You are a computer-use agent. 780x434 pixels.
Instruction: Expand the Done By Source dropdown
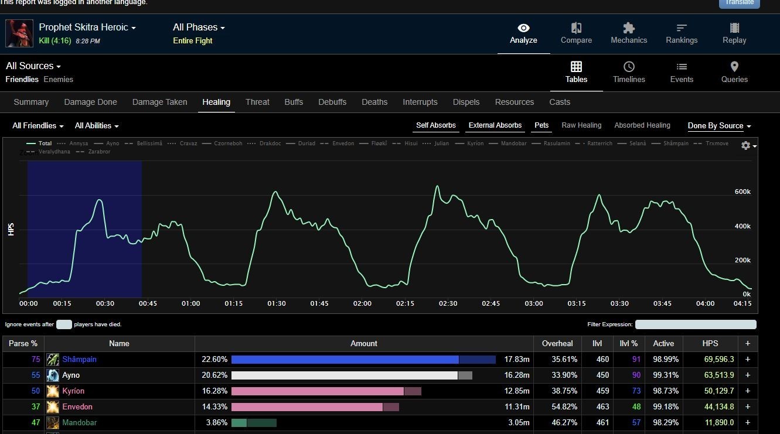pyautogui.click(x=719, y=126)
